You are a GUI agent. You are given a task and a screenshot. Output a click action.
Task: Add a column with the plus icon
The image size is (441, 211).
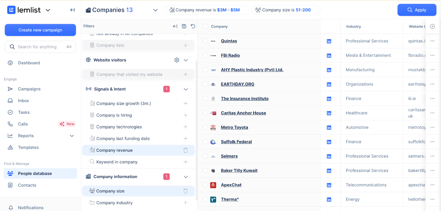pyautogui.click(x=432, y=26)
